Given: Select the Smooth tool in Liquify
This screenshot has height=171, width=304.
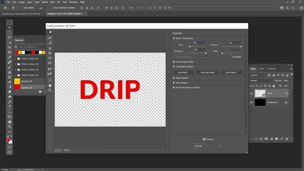Looking at the screenshot, I should pos(50,43).
